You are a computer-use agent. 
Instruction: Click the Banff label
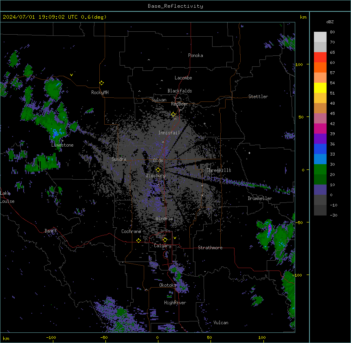point(50,231)
